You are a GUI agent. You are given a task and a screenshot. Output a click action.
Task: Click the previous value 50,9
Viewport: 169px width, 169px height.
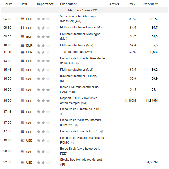pyautogui.click(x=154, y=79)
